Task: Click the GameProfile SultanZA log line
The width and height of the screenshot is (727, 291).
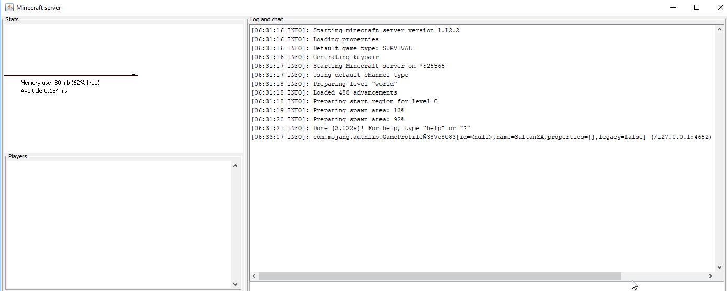Action: click(x=482, y=137)
